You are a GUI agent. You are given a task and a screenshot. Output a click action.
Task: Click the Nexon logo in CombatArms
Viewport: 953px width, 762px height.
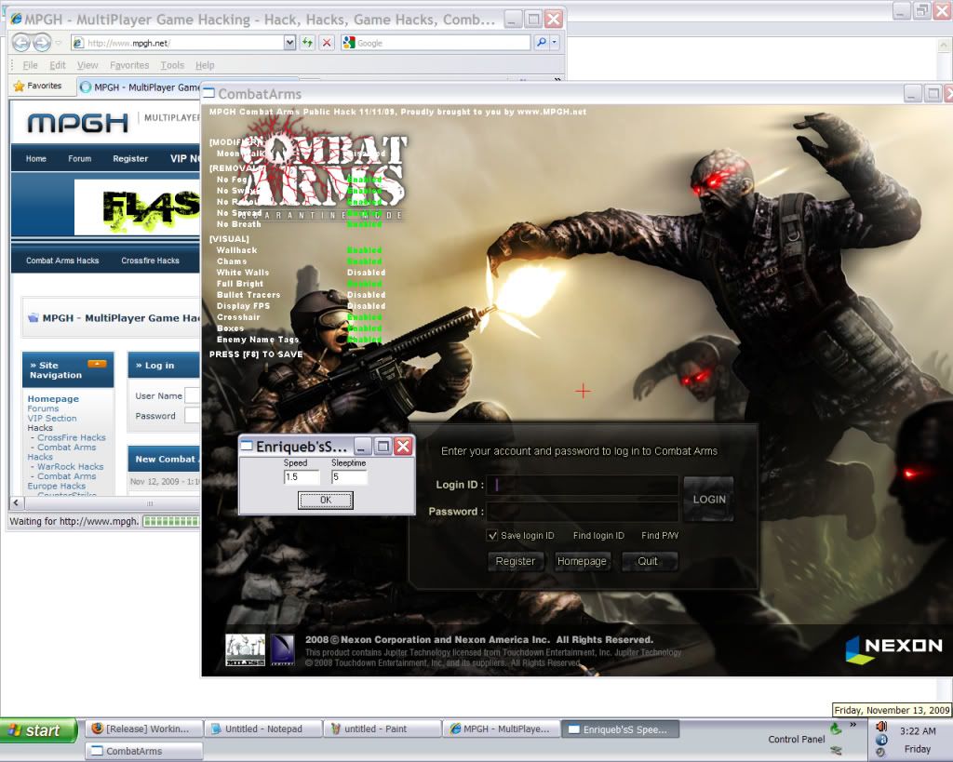893,648
